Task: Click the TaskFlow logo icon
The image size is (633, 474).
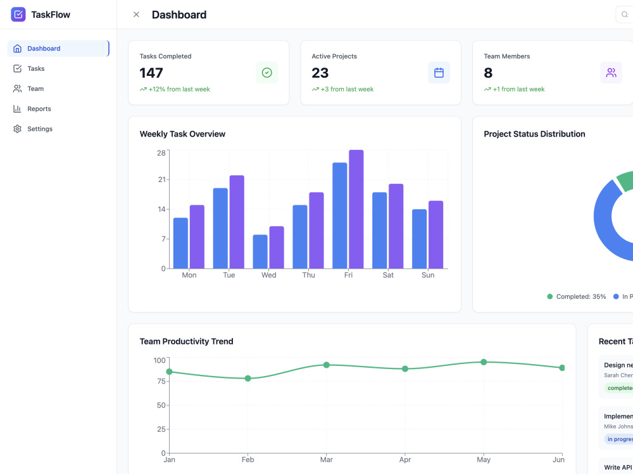Action: click(18, 15)
